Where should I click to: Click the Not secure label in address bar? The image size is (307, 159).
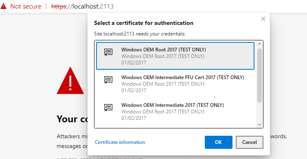[x=26, y=6]
